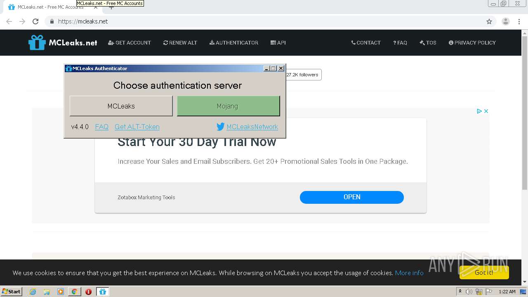
Task: Close the advertisement with the X icon
Action: click(x=486, y=111)
